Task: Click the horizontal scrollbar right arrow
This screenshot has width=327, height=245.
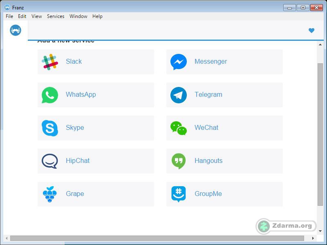Action: 313,238
